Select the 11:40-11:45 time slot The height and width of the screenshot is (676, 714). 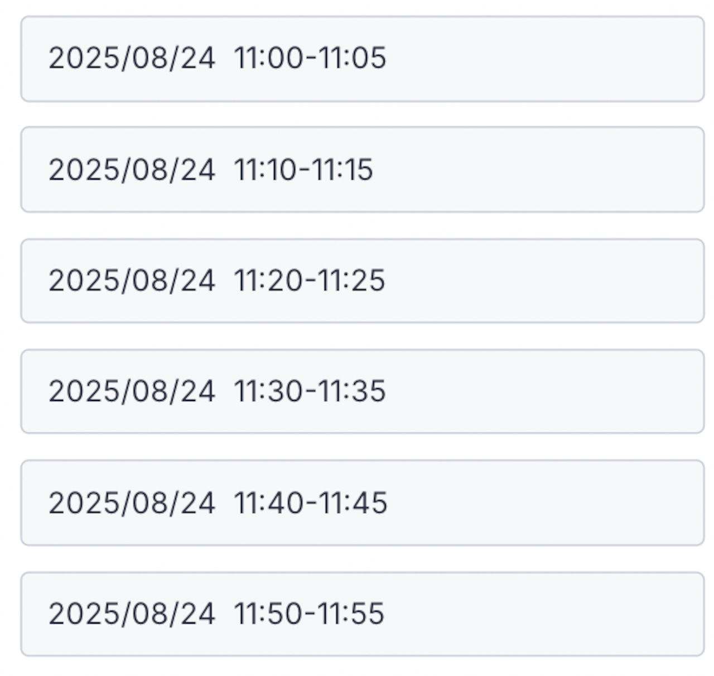click(x=363, y=503)
